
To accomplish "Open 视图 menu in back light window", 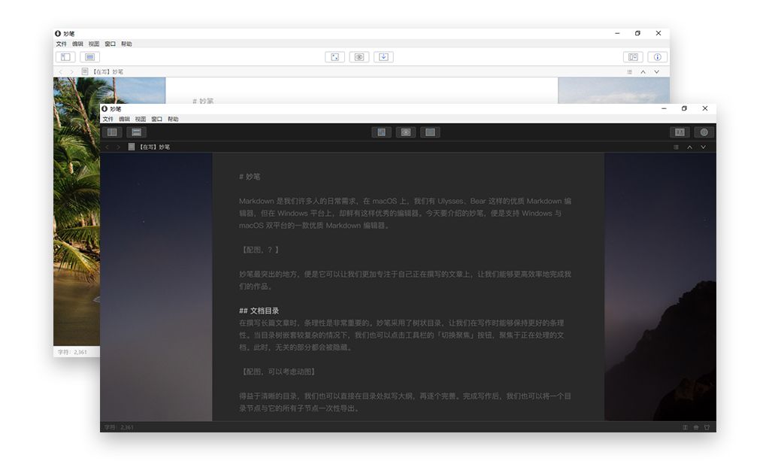I will click(x=94, y=44).
